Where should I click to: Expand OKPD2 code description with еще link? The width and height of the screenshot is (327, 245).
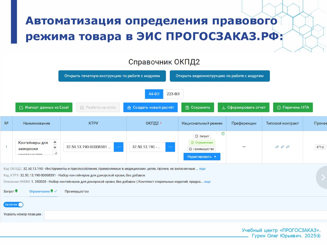coord(202,169)
